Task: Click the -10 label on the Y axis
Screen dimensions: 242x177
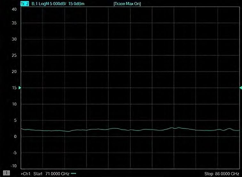Action: point(13,166)
